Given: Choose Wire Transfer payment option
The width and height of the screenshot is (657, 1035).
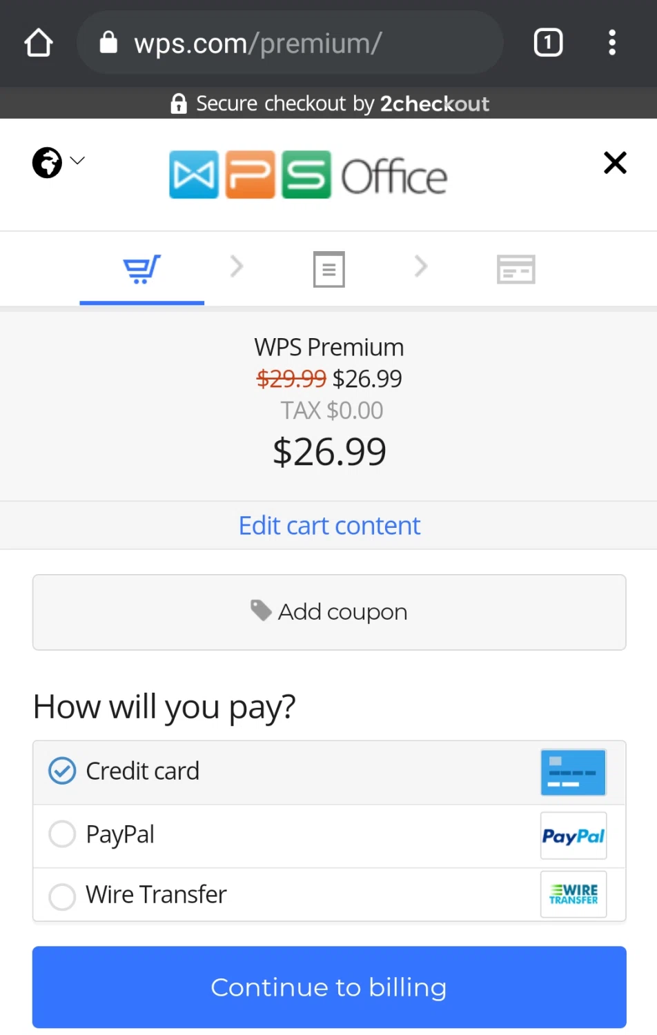Looking at the screenshot, I should tap(62, 896).
